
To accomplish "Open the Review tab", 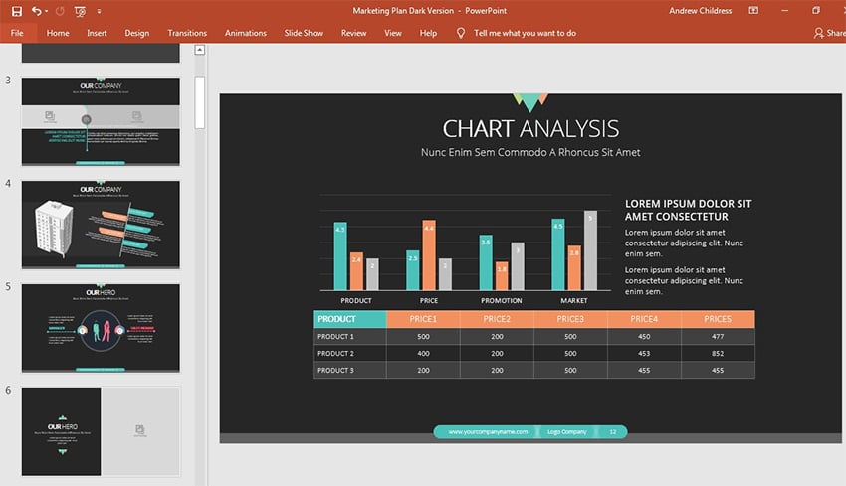I will pyautogui.click(x=354, y=33).
